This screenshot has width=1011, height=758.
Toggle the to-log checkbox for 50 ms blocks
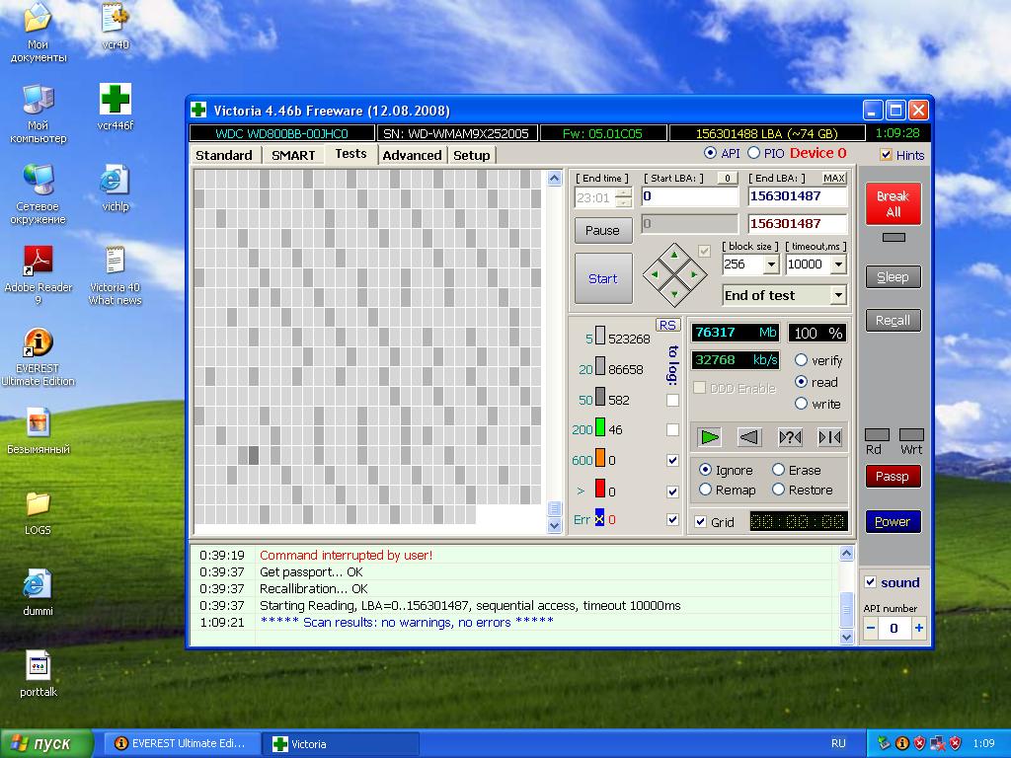click(672, 401)
